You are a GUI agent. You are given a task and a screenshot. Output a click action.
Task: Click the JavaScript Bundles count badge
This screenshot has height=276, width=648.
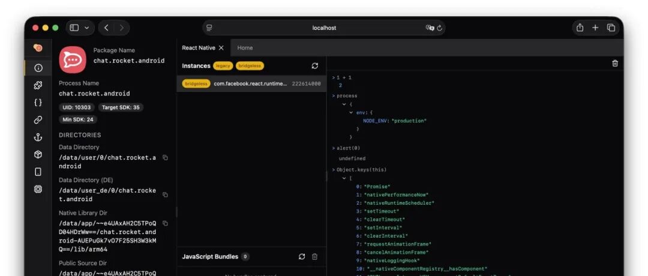click(245, 257)
